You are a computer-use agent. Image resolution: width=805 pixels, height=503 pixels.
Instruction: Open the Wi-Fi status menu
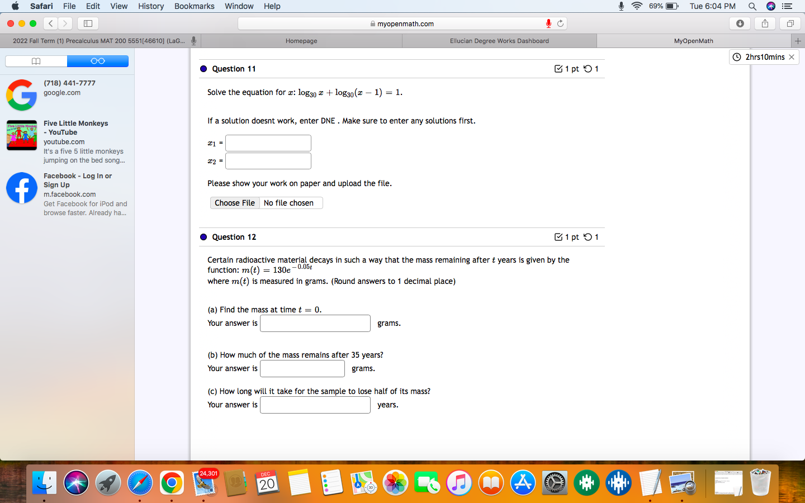637,6
